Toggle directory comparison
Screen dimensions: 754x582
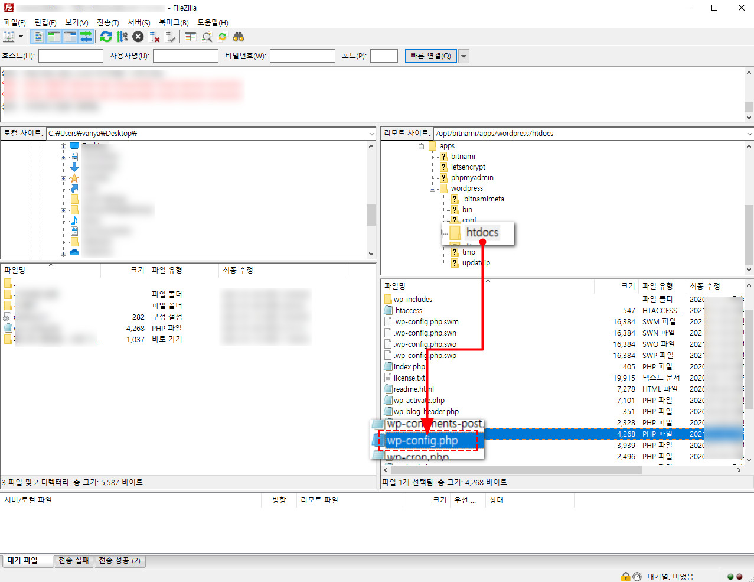[207, 37]
